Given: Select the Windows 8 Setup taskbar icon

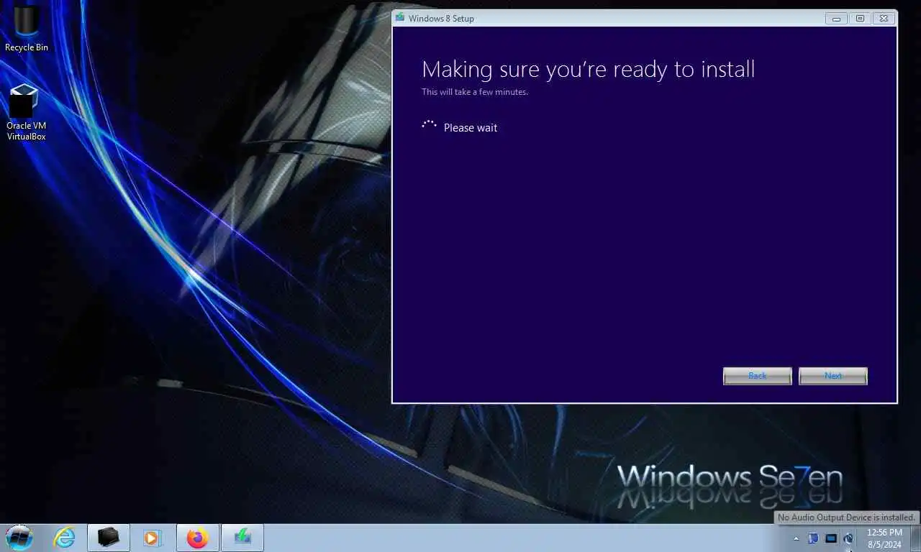Looking at the screenshot, I should [x=242, y=538].
